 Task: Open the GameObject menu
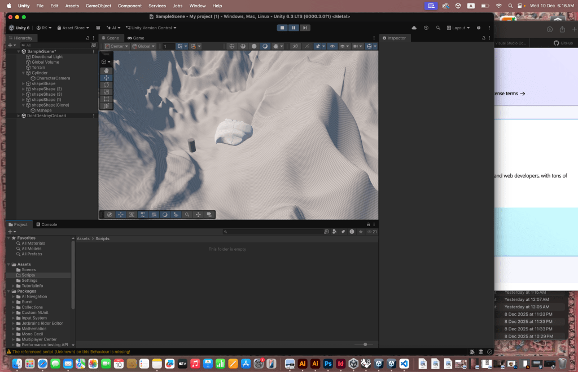[98, 6]
